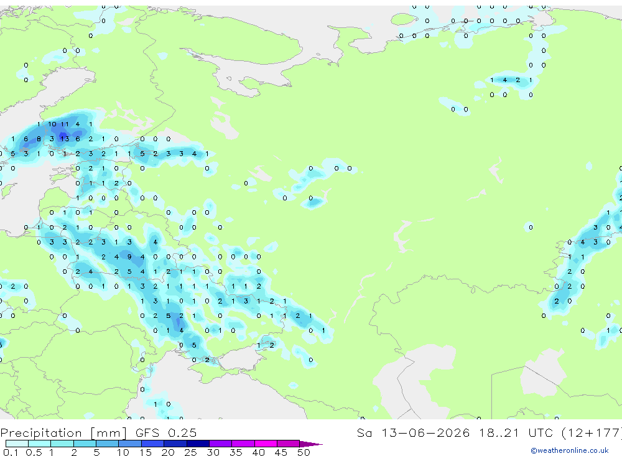The image size is (622, 456).
Task: Click the 2–5 mm legend color swatch
Action: (85, 444)
